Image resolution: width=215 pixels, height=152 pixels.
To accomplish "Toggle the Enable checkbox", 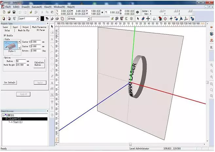I will click(5, 35).
